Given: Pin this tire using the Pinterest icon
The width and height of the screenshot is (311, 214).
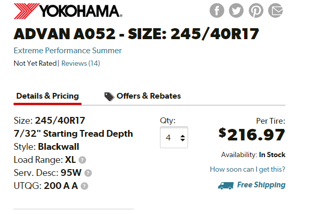Looking at the screenshot, I should 256,10.
